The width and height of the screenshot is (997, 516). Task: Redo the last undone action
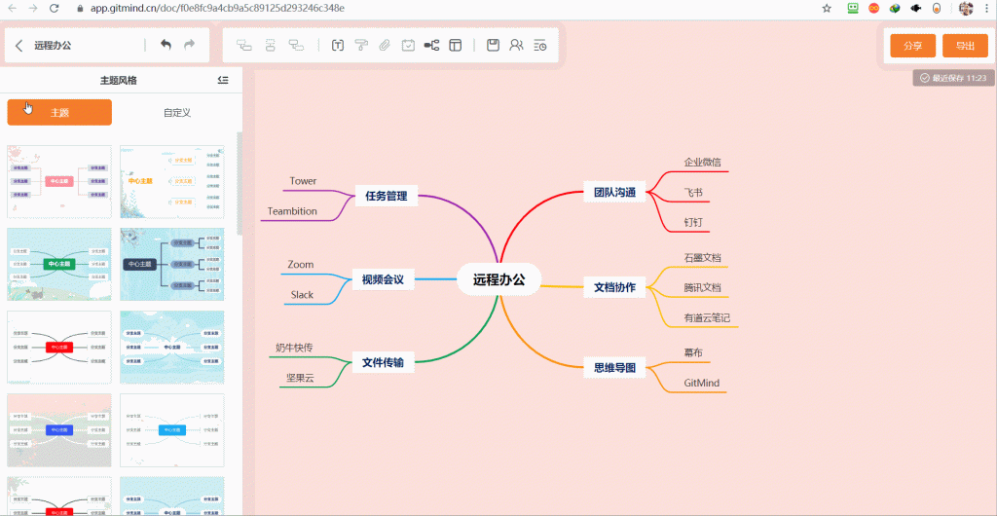point(190,45)
